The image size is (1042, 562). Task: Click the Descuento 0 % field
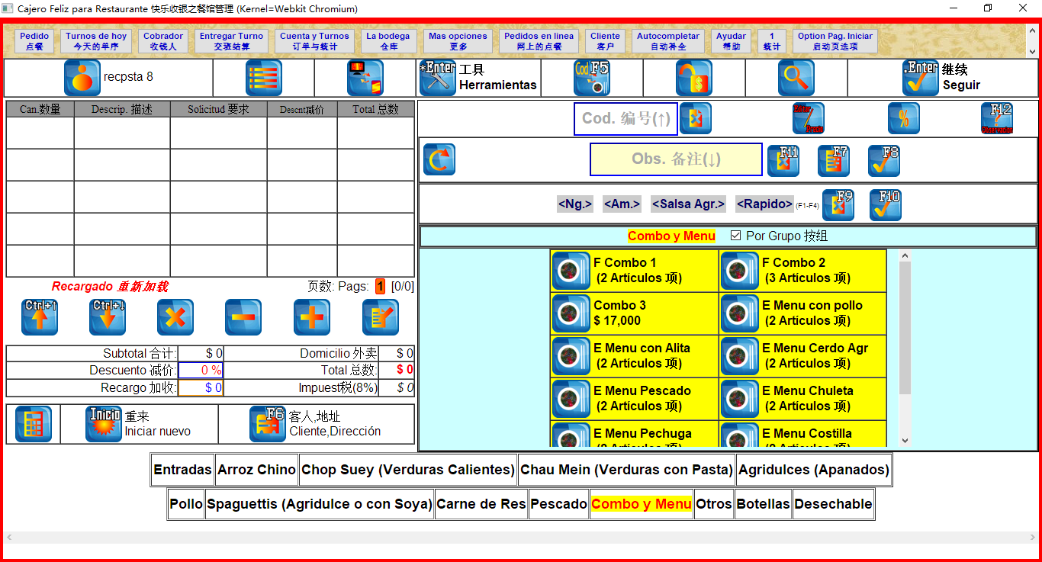point(201,370)
